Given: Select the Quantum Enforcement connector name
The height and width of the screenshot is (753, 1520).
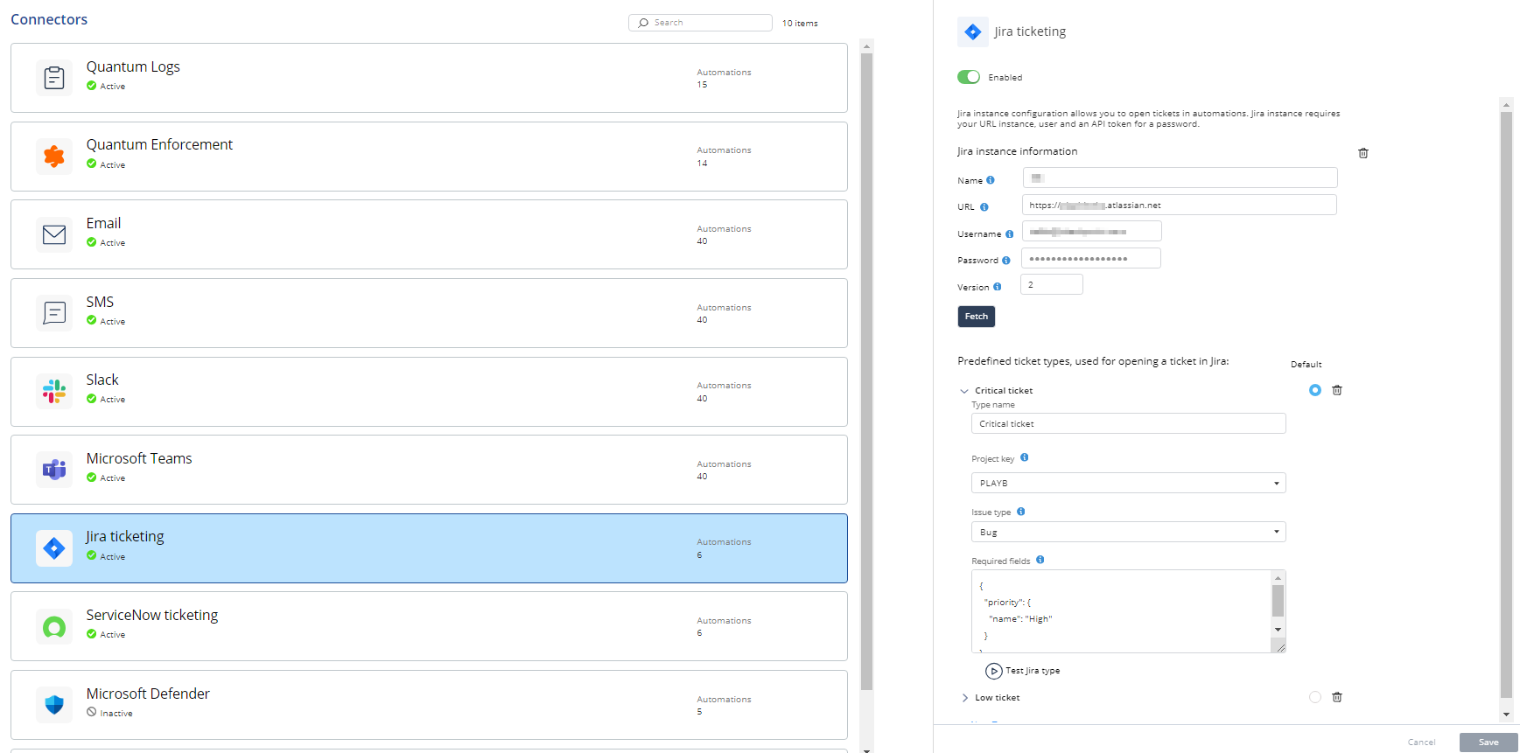Looking at the screenshot, I should point(159,144).
